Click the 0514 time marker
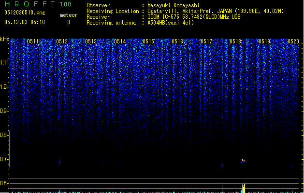This screenshot has height=193, width=304. pyautogui.click(x=120, y=41)
